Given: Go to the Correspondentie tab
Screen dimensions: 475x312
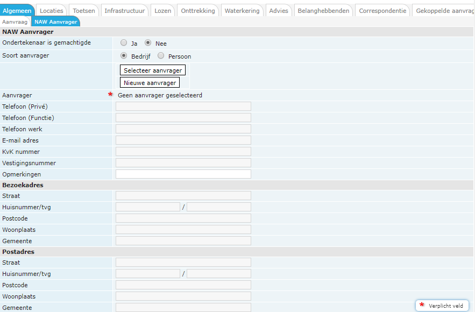Looking at the screenshot, I should (382, 11).
